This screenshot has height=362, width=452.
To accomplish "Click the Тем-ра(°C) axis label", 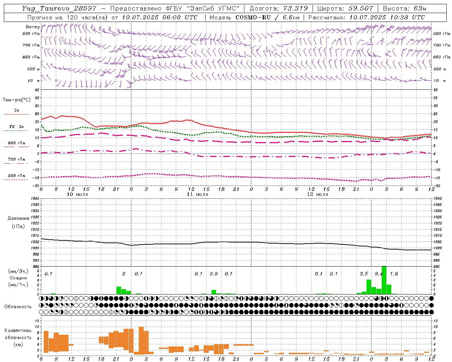I will [x=17, y=100].
